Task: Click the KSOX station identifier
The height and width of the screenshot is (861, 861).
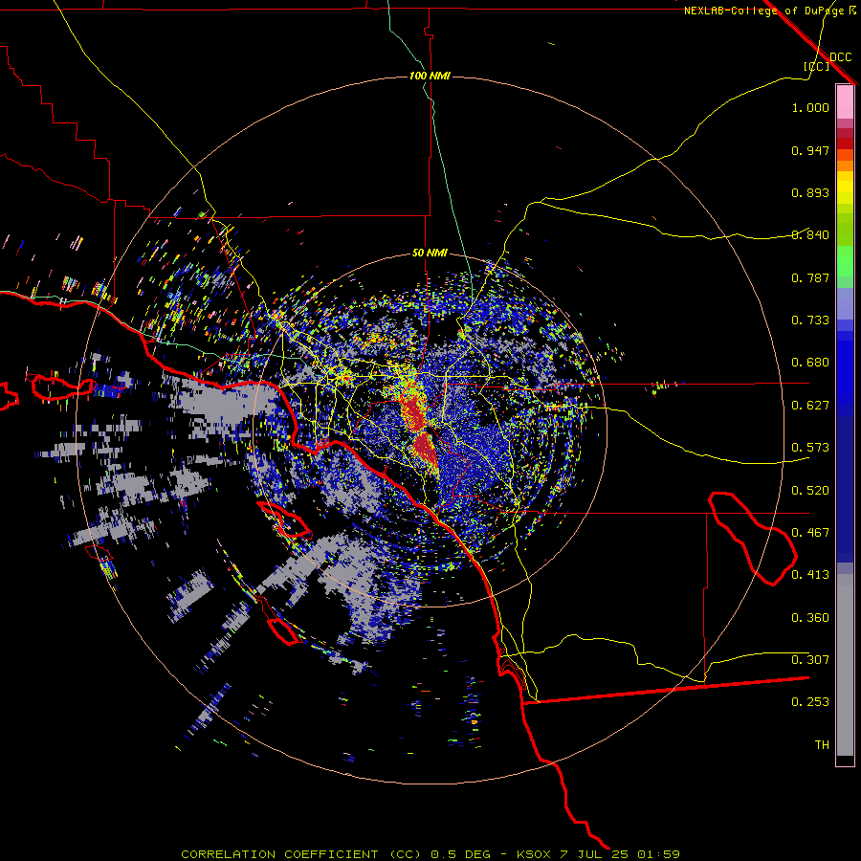Action: point(536,854)
